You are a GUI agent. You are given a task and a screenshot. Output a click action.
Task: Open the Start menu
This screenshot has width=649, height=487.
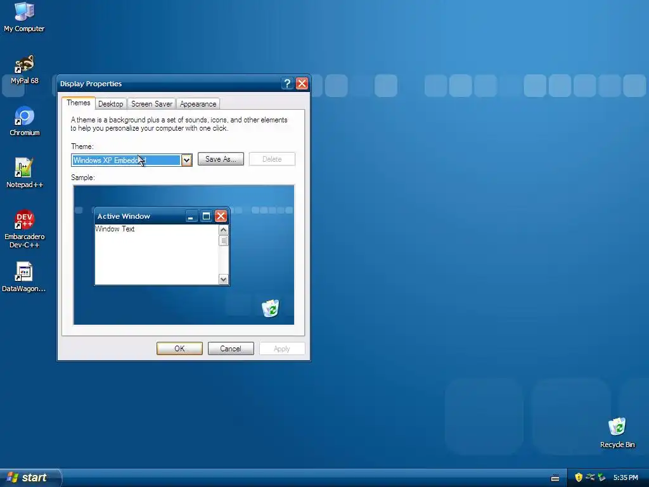point(30,477)
